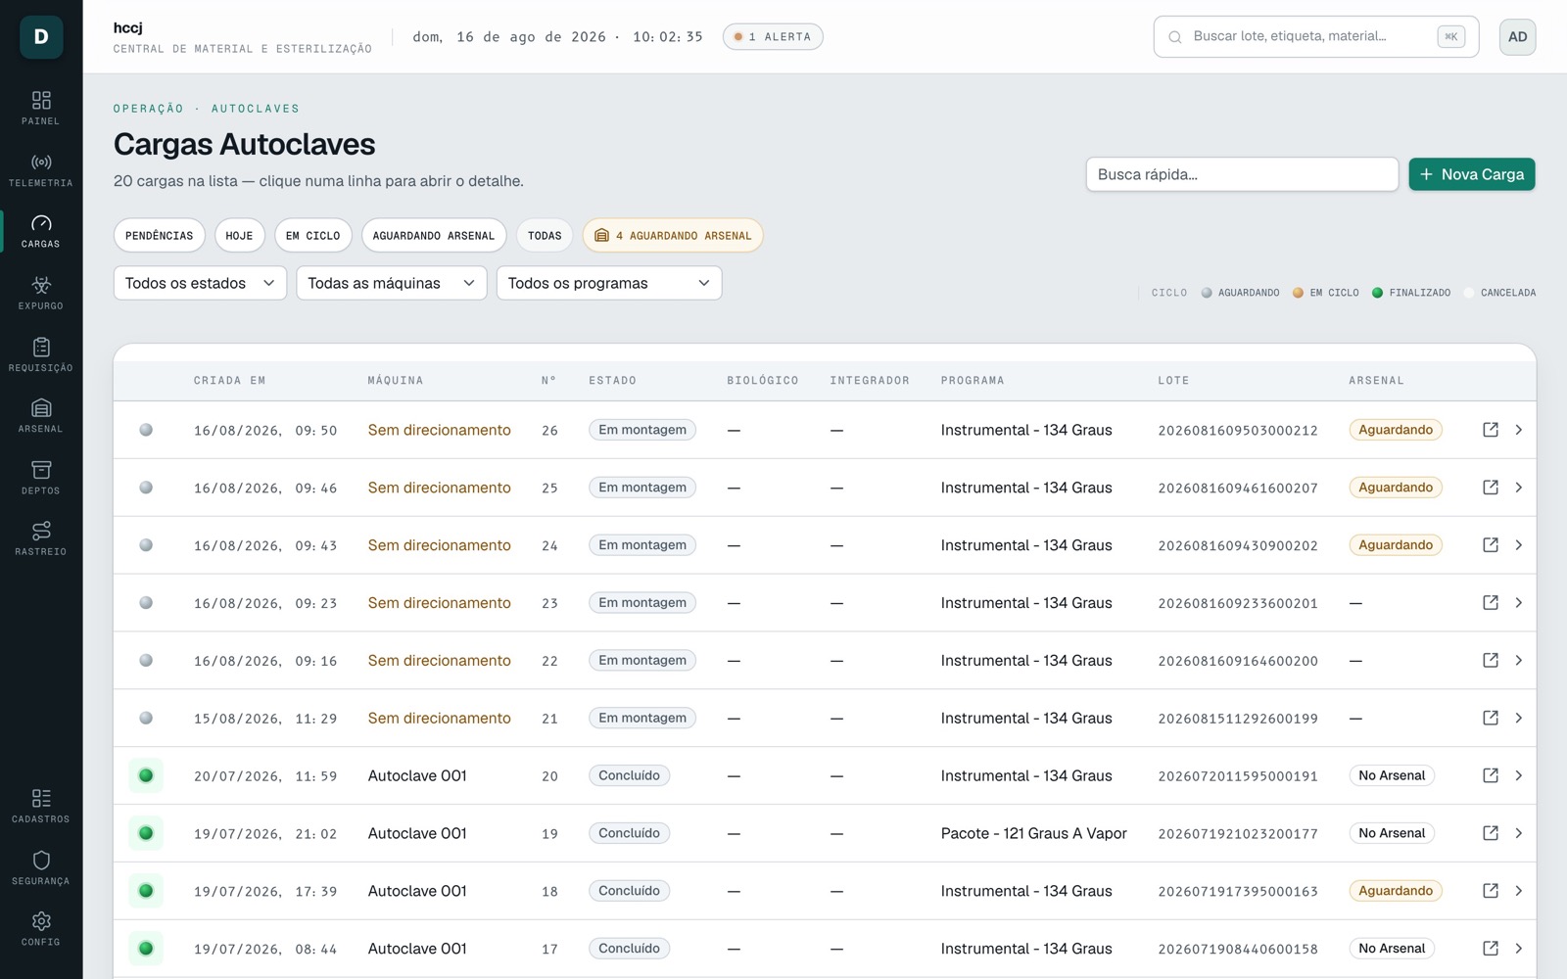
Task: Open the Todos os programas dropdown
Action: tap(609, 283)
